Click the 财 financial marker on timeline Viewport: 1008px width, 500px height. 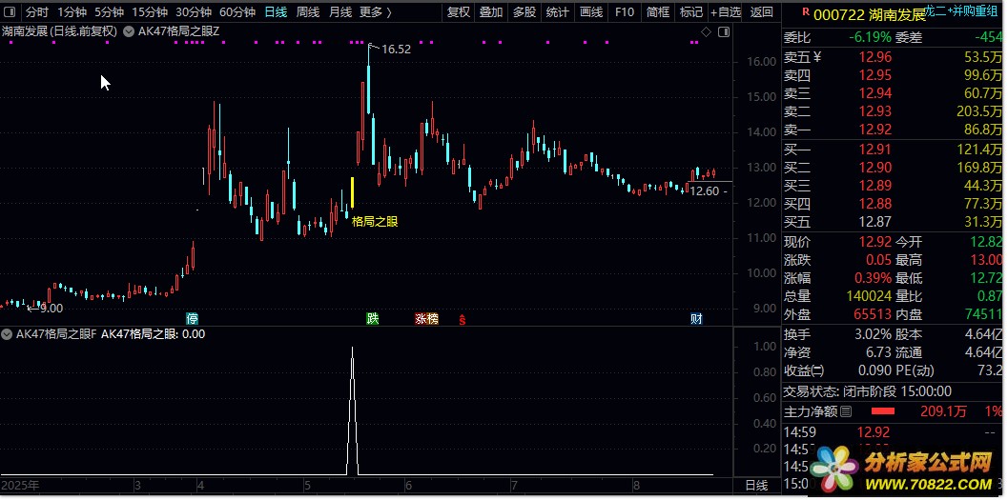coord(696,319)
